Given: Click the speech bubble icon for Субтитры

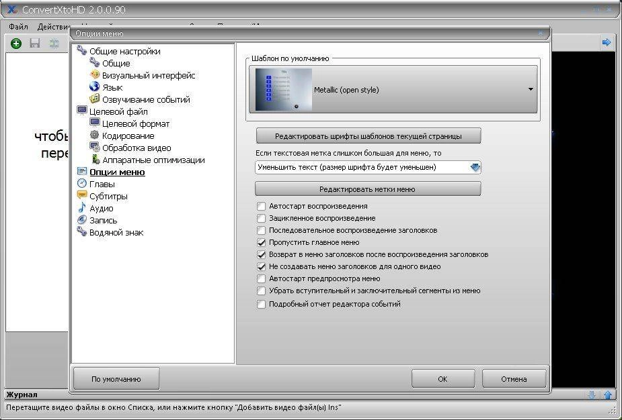Looking at the screenshot, I should [82, 195].
